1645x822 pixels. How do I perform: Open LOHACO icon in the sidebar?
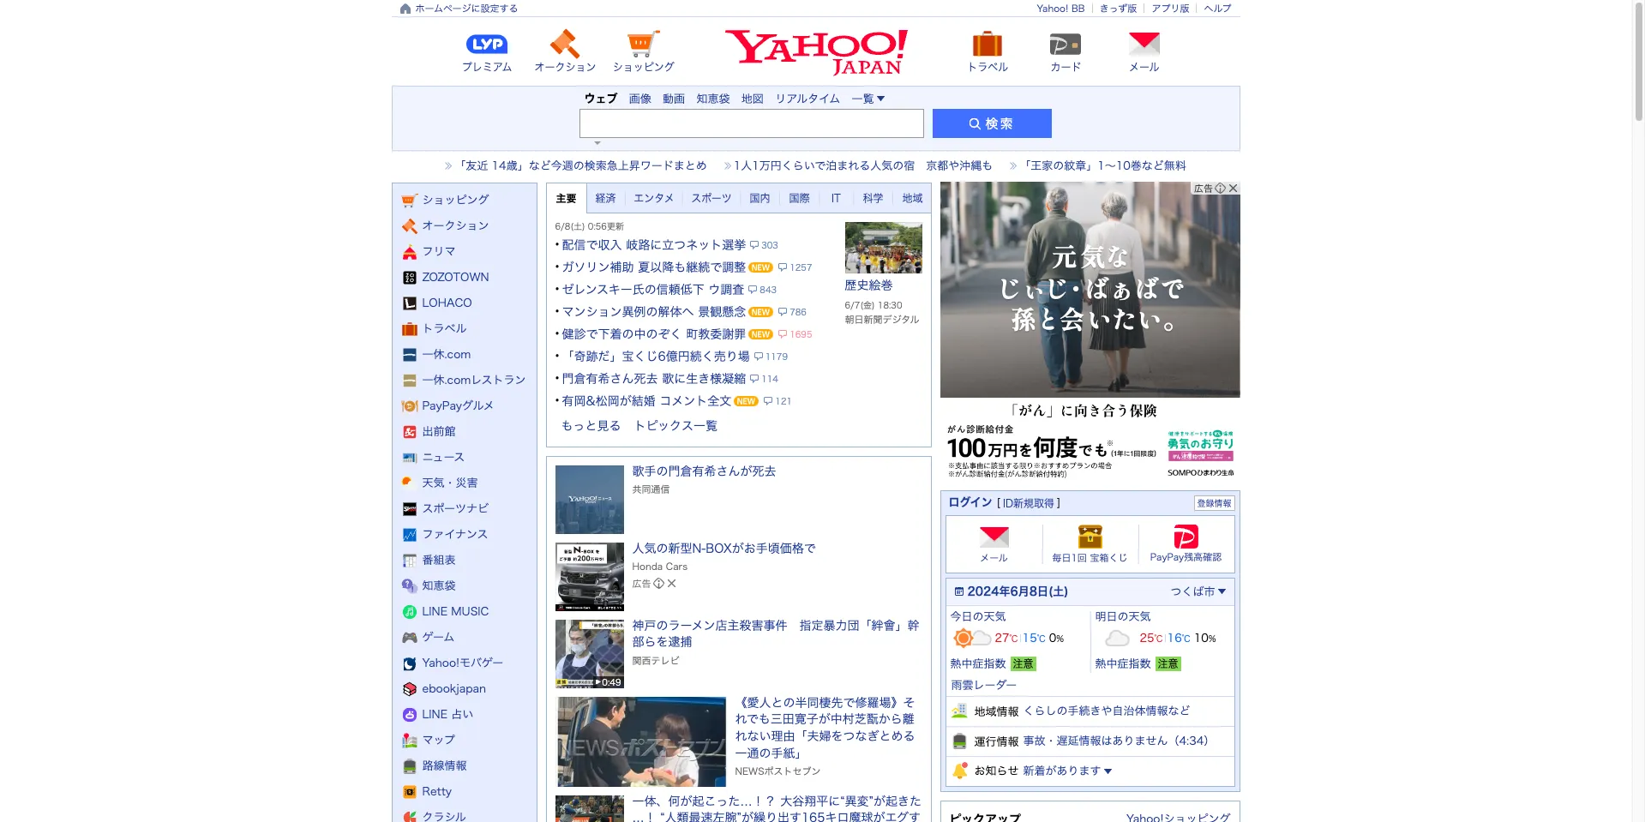coord(410,303)
